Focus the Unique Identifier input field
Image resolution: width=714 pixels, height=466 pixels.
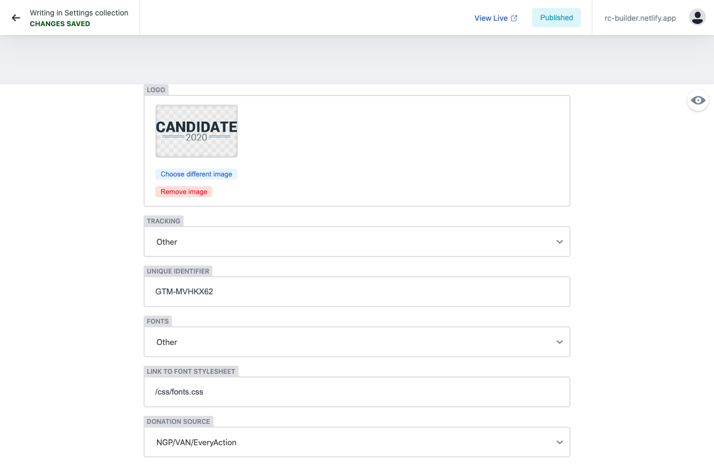(357, 292)
